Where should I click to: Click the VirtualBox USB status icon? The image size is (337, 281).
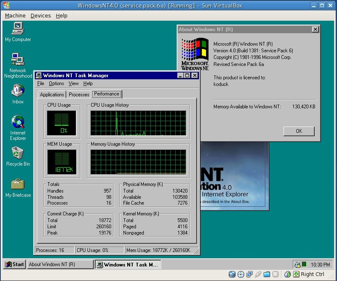[x=258, y=274]
